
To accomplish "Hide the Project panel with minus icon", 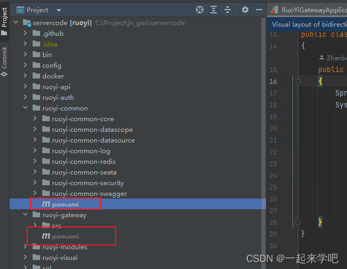I will coord(259,10).
